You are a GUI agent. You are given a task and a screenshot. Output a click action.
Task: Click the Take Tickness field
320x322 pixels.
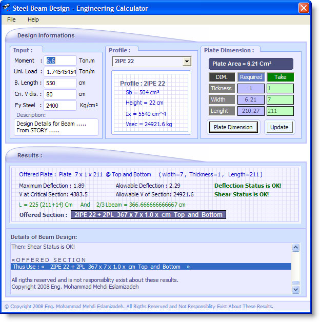pos(280,88)
